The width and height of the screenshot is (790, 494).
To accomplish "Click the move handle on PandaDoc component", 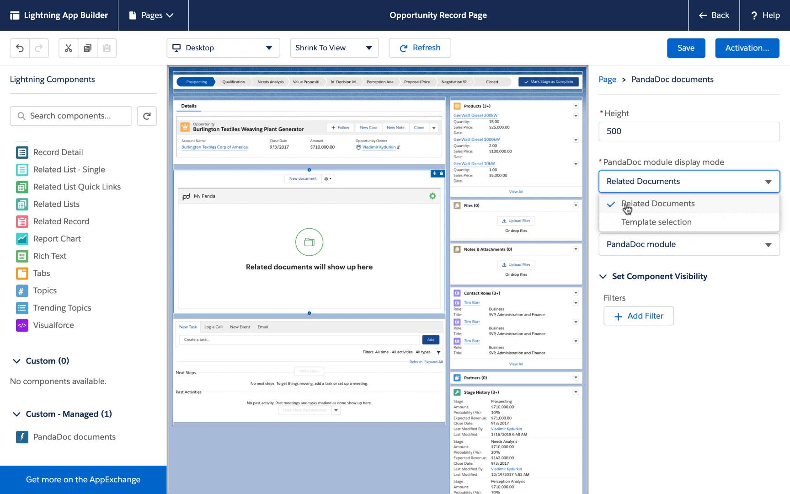I will click(434, 173).
